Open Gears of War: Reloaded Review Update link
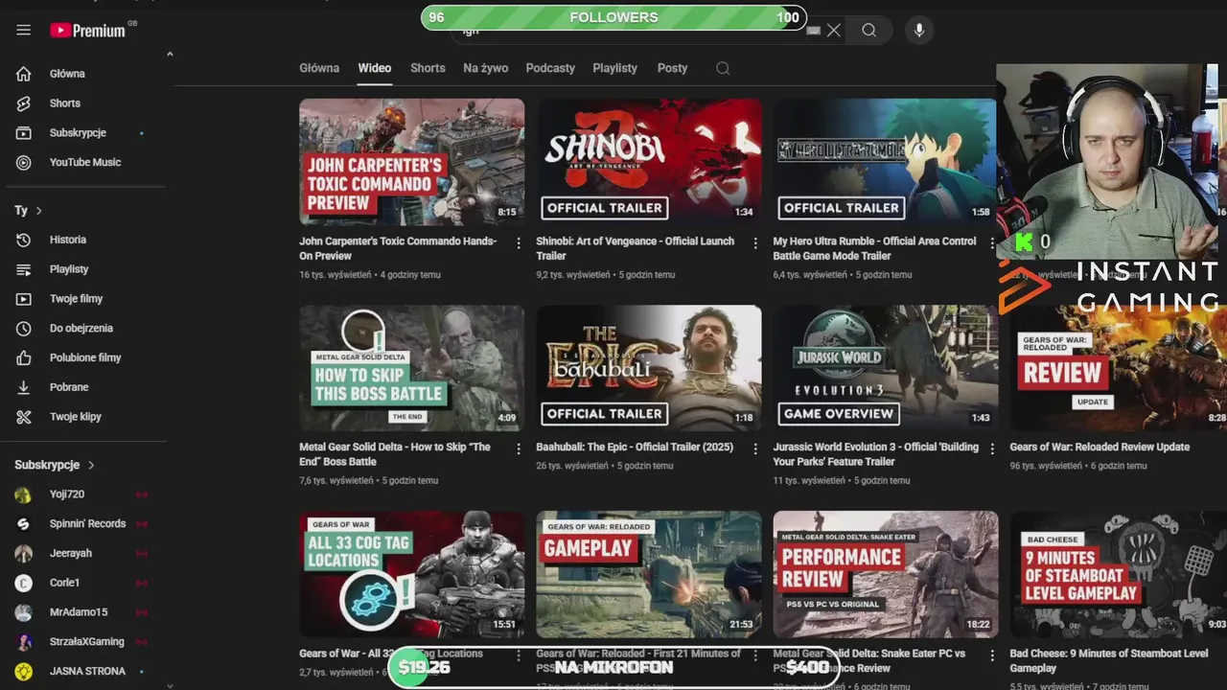Image resolution: width=1227 pixels, height=690 pixels. pyautogui.click(x=1100, y=448)
